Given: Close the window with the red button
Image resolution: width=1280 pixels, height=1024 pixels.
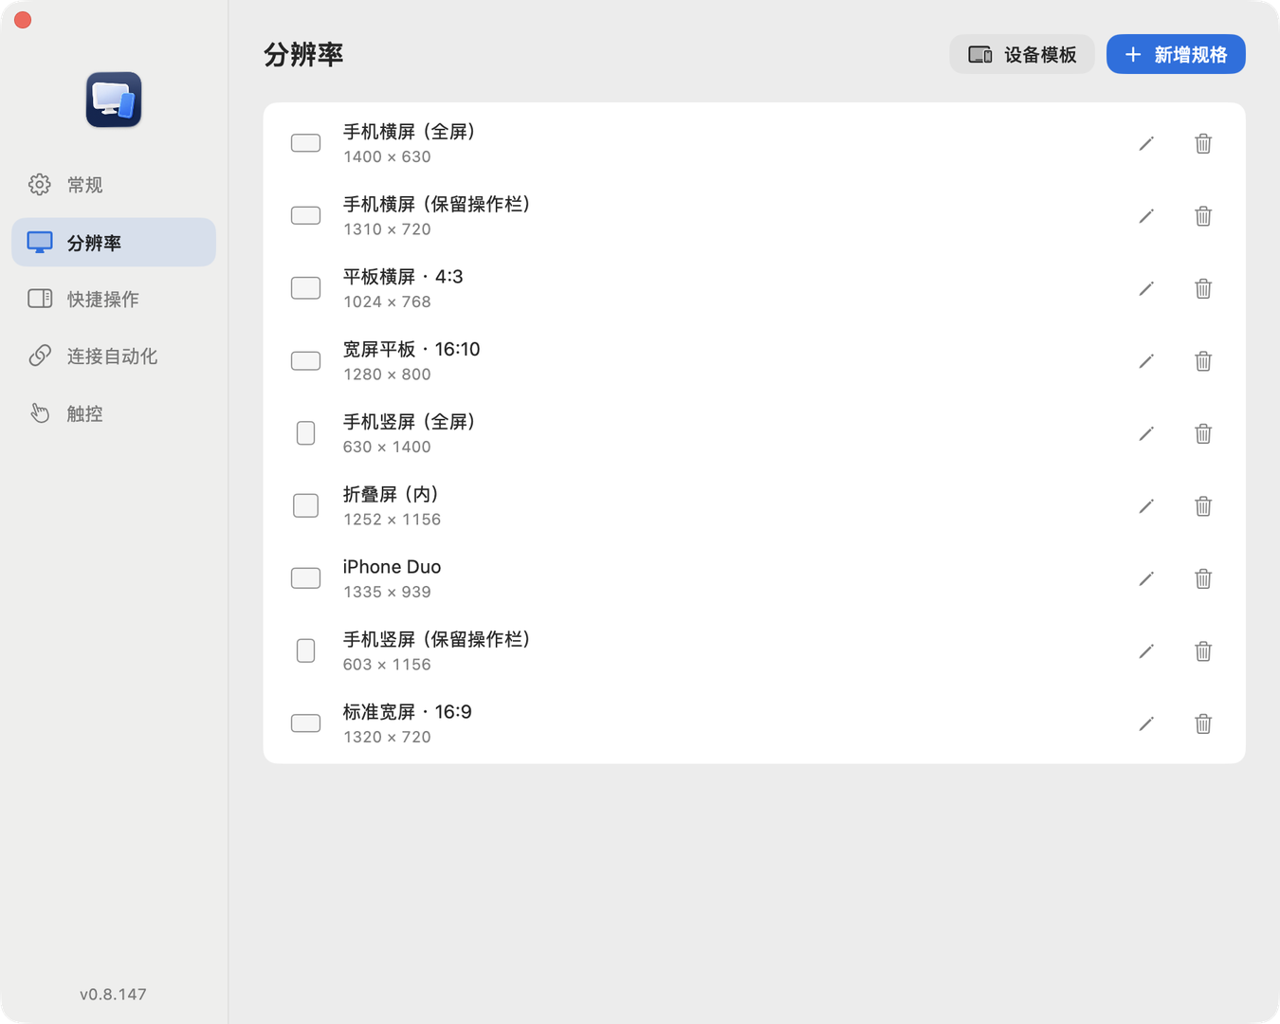Looking at the screenshot, I should (x=23, y=20).
